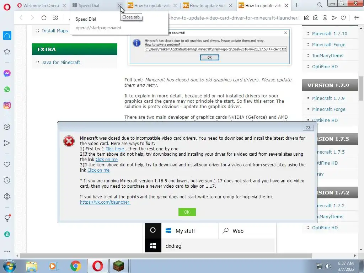364x273 pixels.
Task: Open TooManyItems link under 1.7.10 section
Action: click(x=327, y=55)
